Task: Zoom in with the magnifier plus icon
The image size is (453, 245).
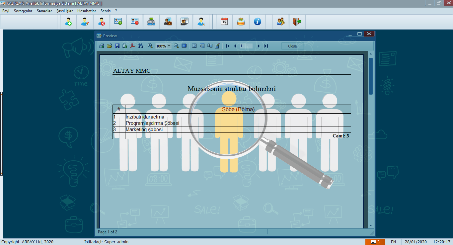Action: (x=150, y=46)
